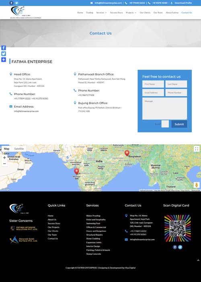Open Structural Repairs in footer Services
The width and height of the screenshot is (201, 282).
(x=94, y=235)
